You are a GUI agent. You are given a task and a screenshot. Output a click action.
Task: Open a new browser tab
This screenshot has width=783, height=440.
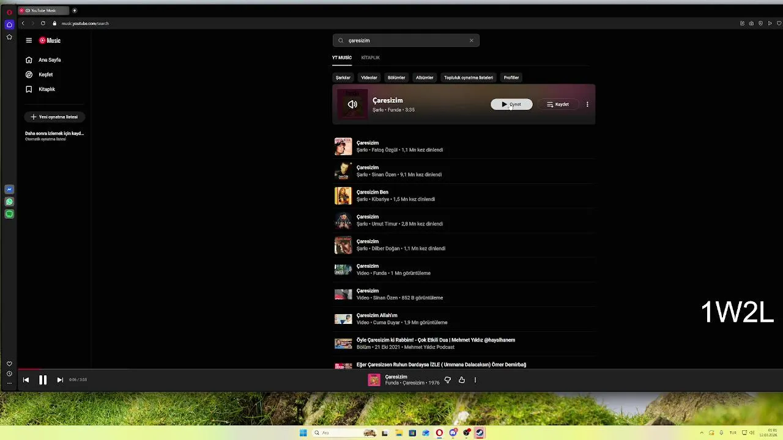point(75,10)
